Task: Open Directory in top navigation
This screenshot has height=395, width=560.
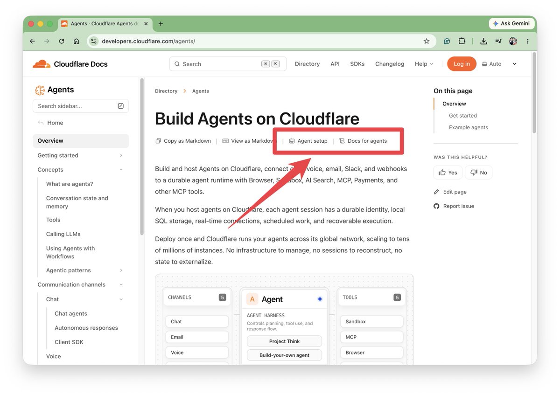Action: tap(307, 64)
